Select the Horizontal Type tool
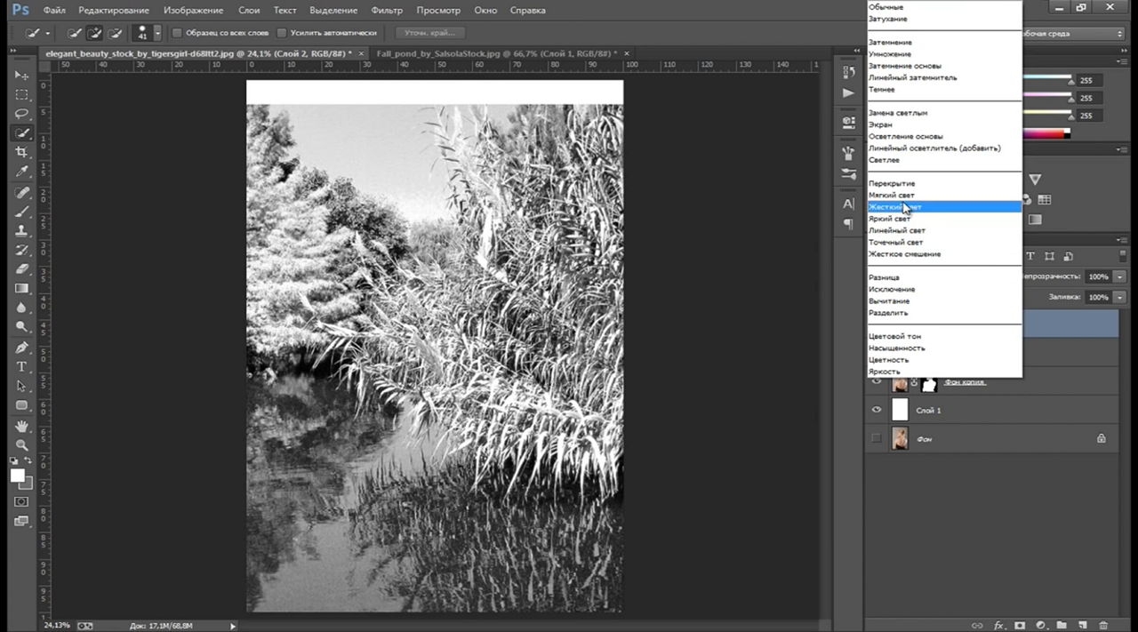Viewport: 1138px width, 632px height. (22, 366)
